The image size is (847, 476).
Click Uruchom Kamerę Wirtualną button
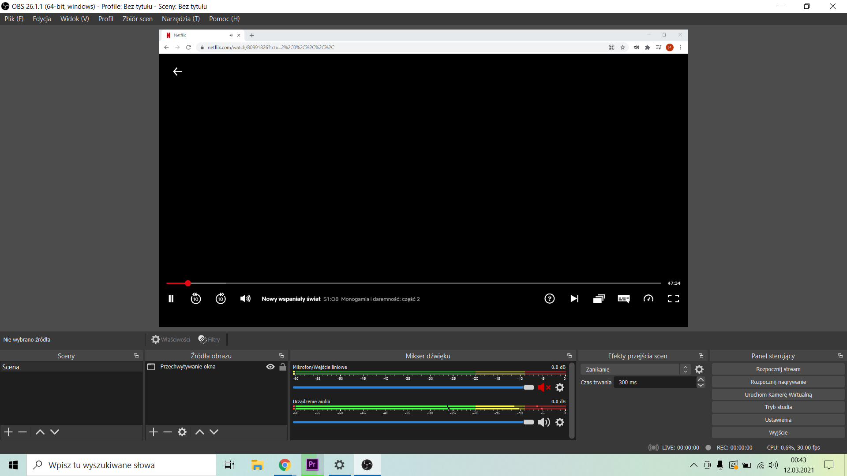[x=778, y=395]
